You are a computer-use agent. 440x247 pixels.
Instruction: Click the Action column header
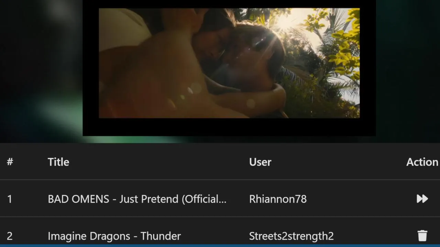422,162
